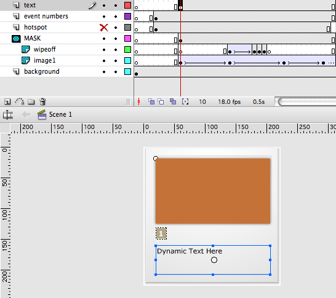The height and width of the screenshot is (298, 336).
Task: Click the back arrow beside Scene 1
Action: point(26,114)
